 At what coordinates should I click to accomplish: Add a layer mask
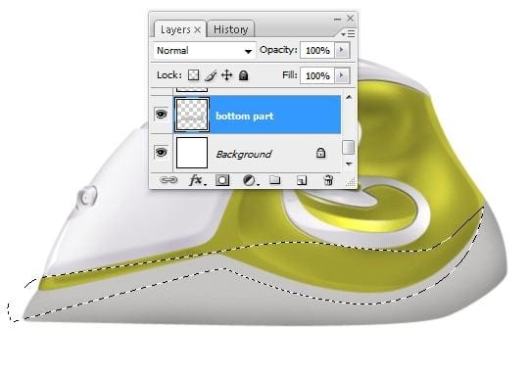(222, 180)
